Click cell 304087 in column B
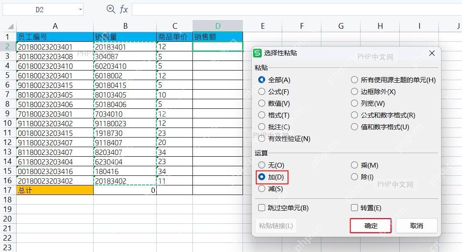 (125, 56)
